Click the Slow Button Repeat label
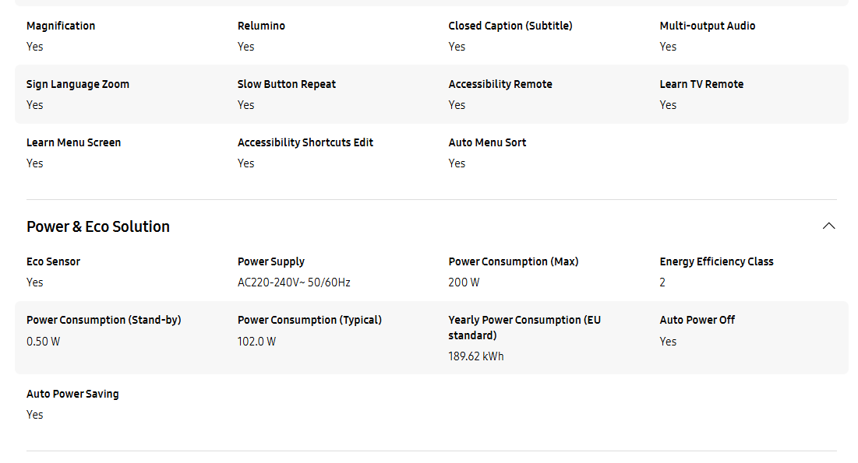The width and height of the screenshot is (858, 463). tap(286, 84)
